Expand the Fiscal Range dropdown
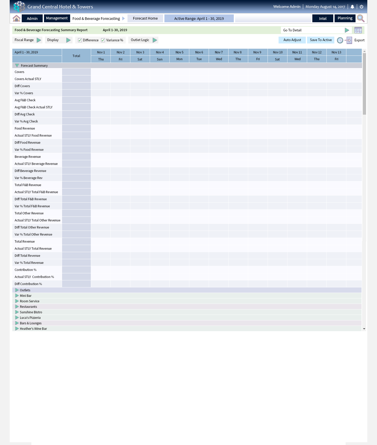377x445 pixels. point(39,40)
